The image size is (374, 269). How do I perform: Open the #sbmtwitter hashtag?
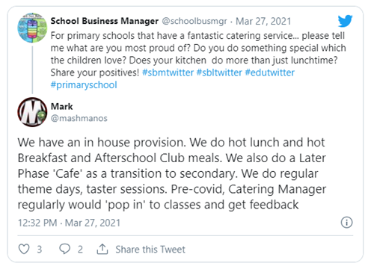[x=168, y=72]
